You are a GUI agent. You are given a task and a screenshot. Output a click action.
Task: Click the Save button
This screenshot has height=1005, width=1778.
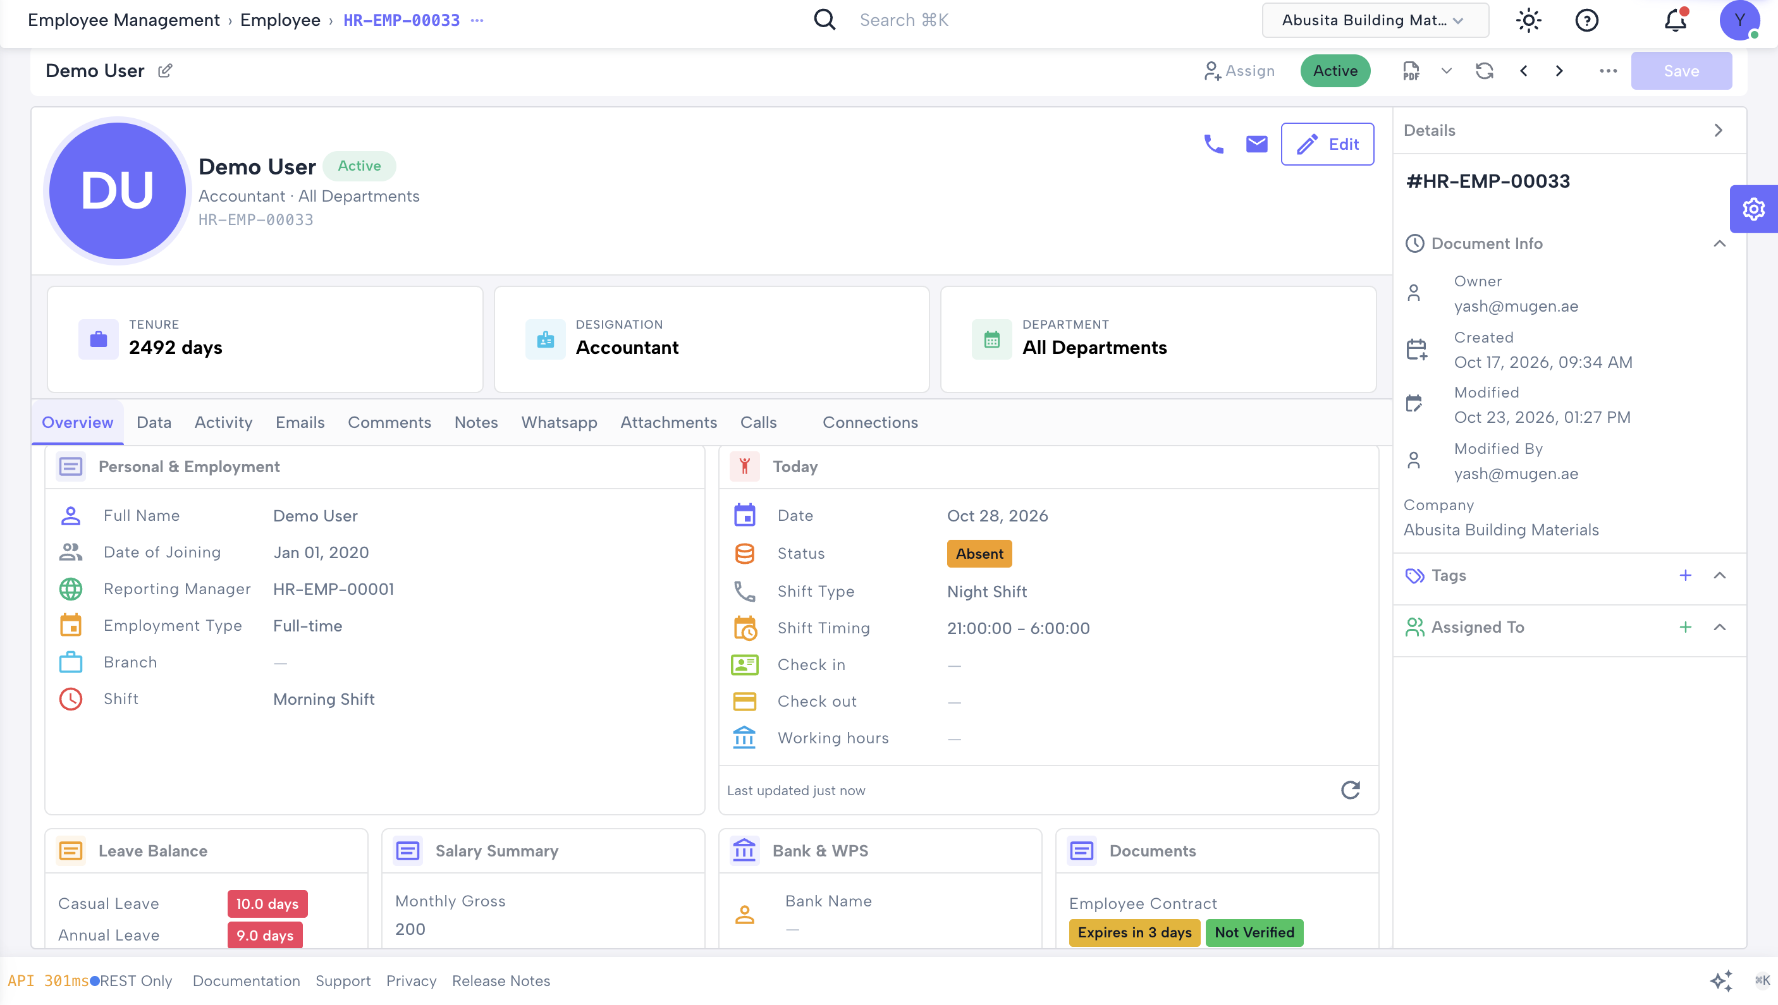[1681, 71]
